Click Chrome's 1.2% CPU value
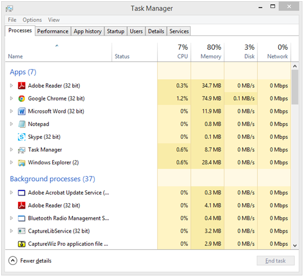The image size is (303, 276). [x=182, y=98]
